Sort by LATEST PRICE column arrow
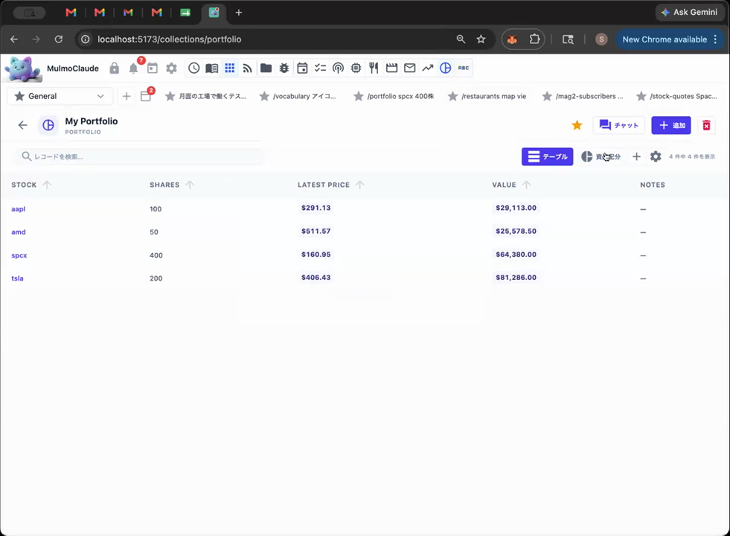 (360, 185)
